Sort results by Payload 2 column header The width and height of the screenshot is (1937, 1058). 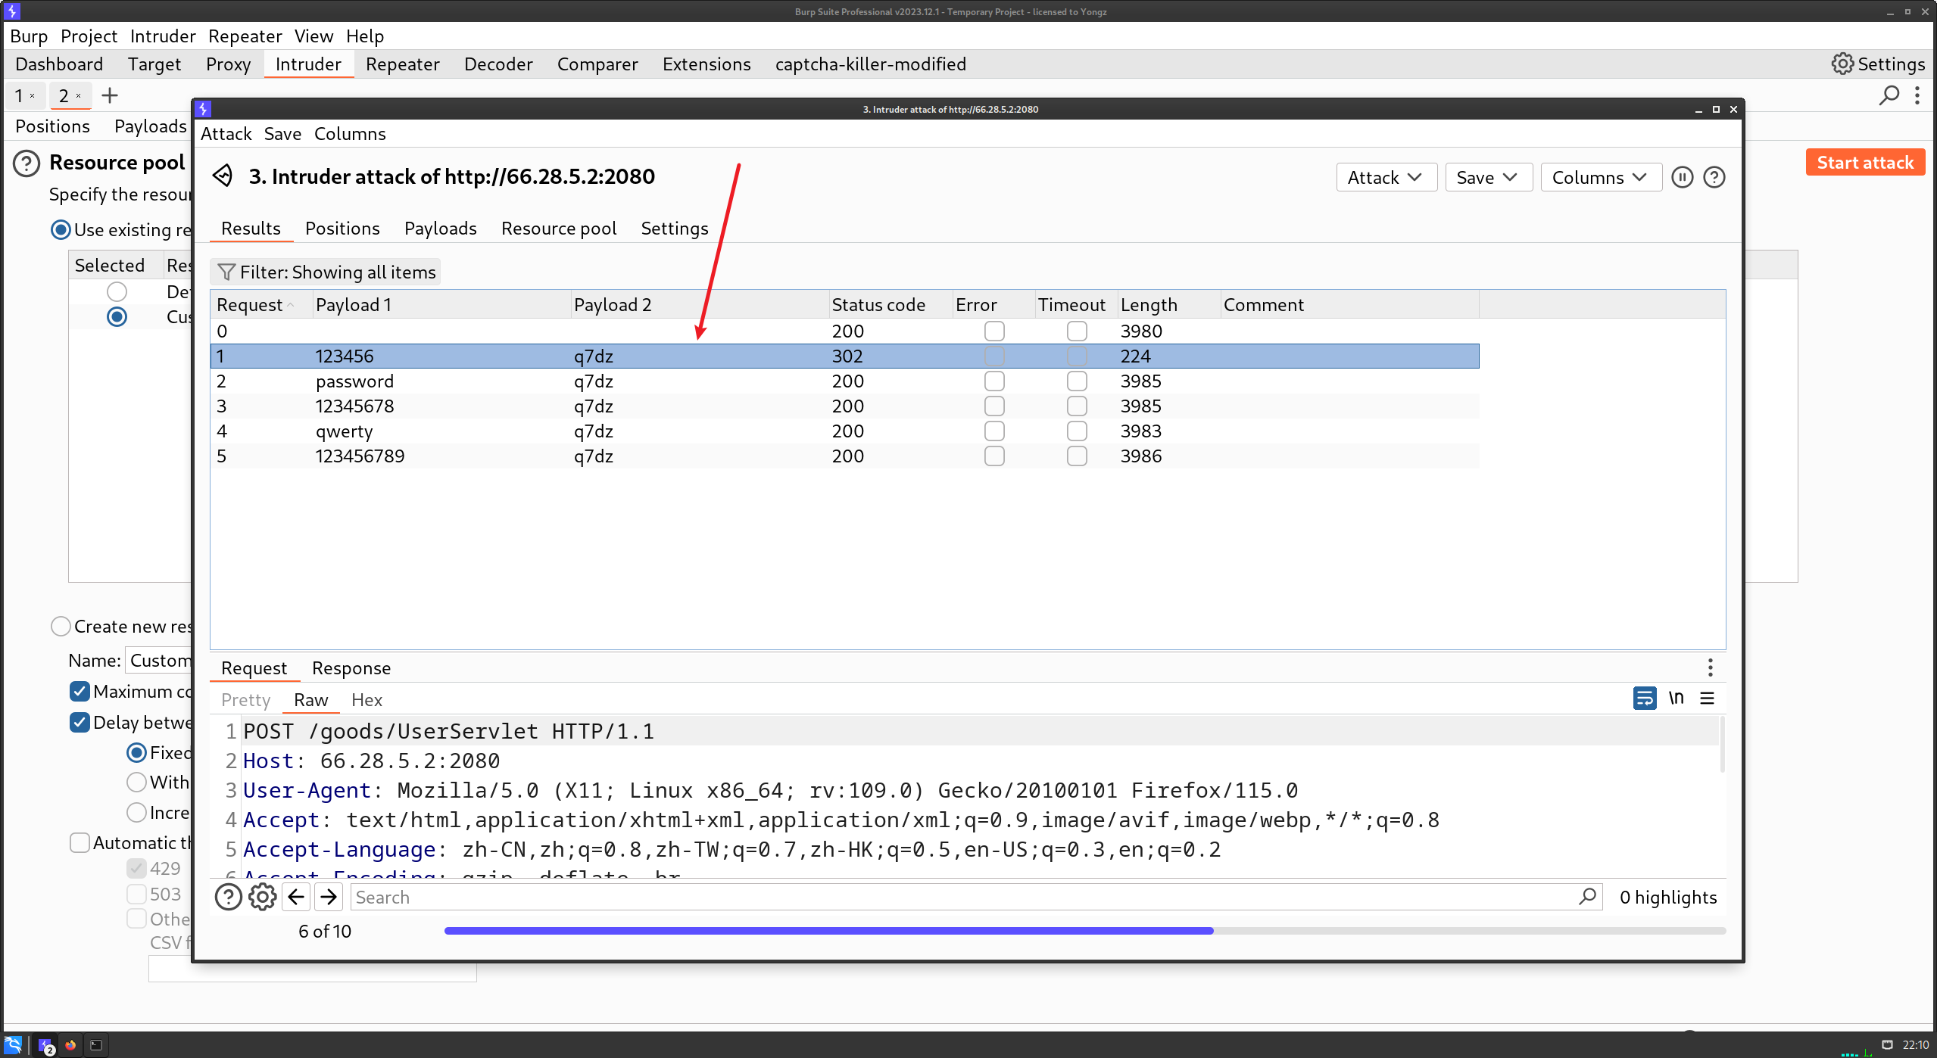(x=700, y=304)
